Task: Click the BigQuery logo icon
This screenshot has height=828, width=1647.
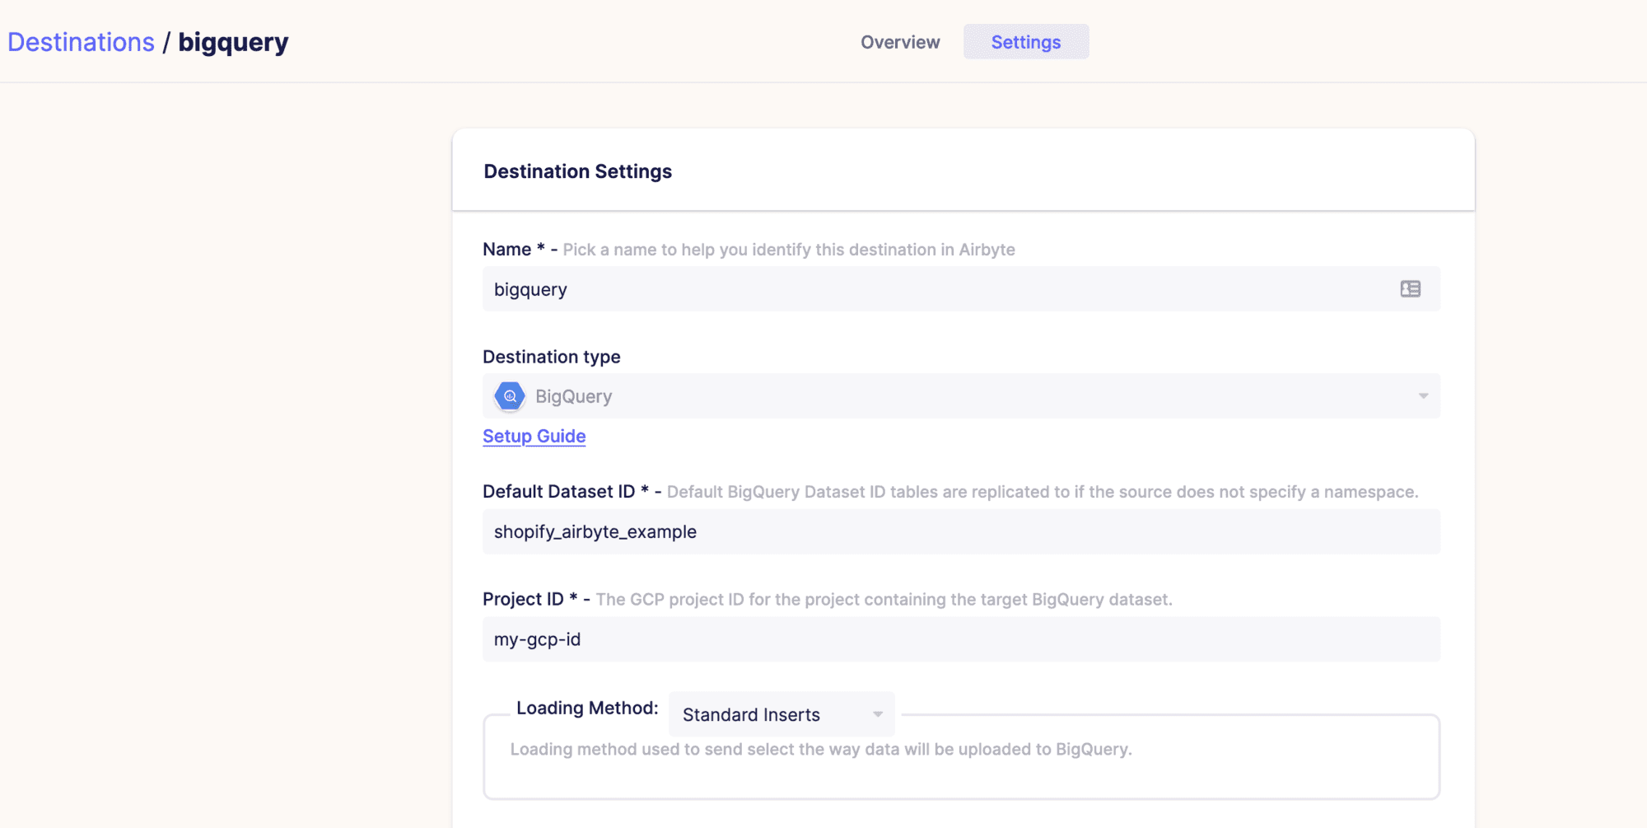Action: [x=510, y=396]
